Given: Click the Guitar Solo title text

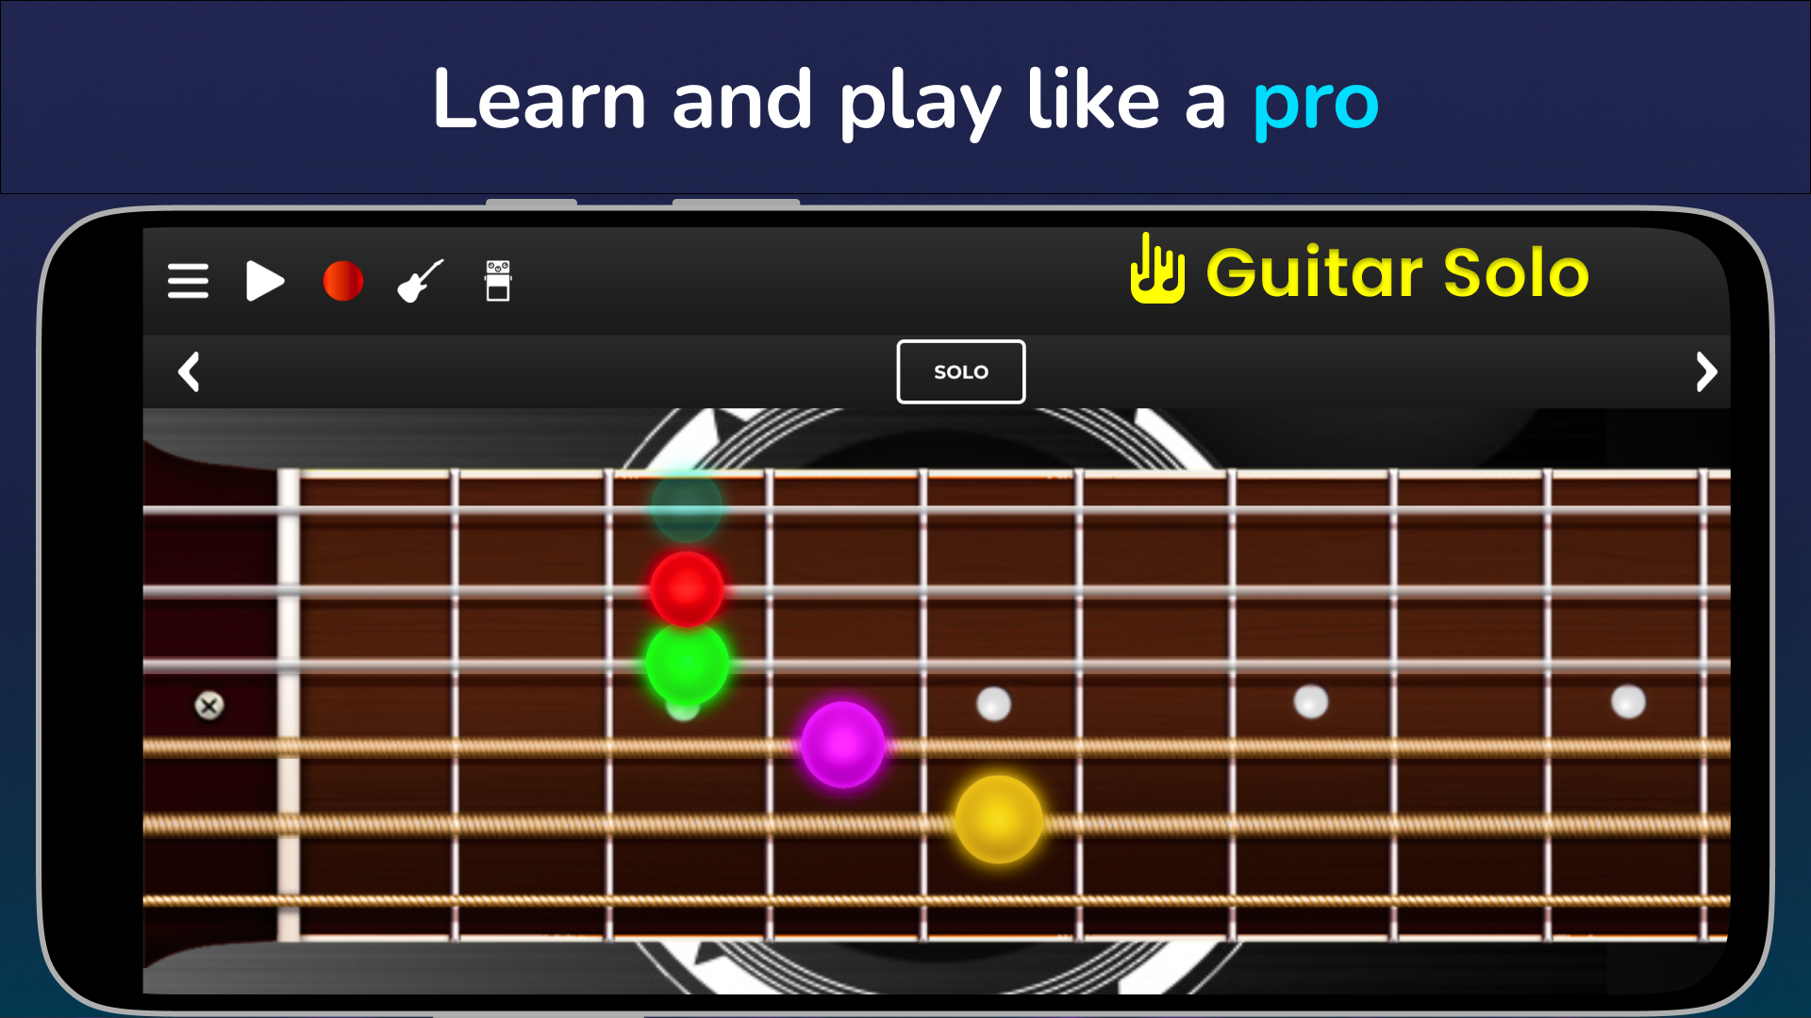Looking at the screenshot, I should [x=1398, y=273].
